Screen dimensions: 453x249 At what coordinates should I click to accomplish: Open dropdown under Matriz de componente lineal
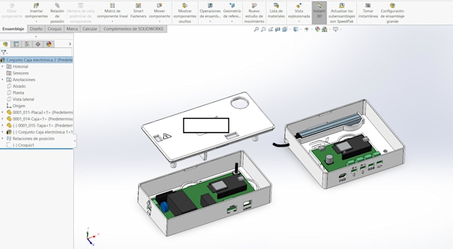point(112,21)
